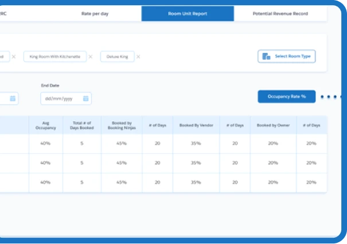Click the Booked By Vendor column header
The width and height of the screenshot is (347, 244).
pos(196,125)
